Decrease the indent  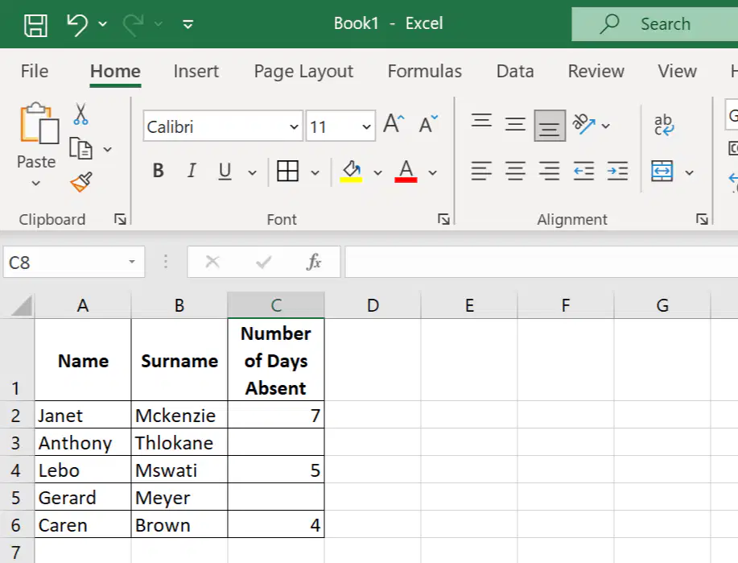click(x=583, y=171)
